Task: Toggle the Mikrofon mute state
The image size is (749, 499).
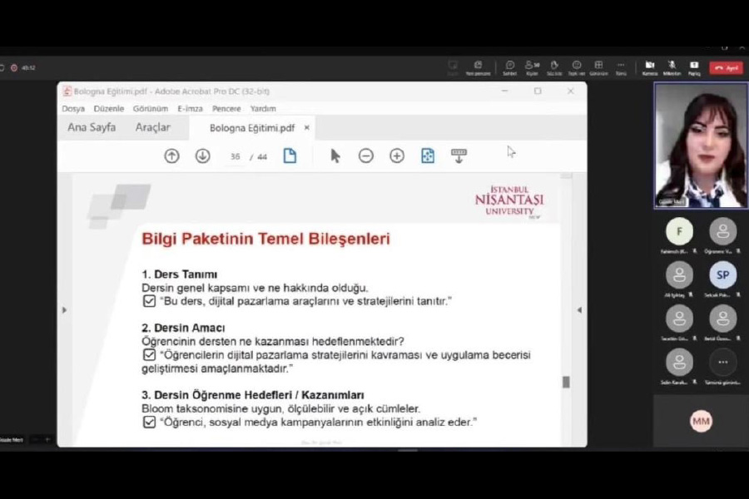Action: pyautogui.click(x=672, y=67)
